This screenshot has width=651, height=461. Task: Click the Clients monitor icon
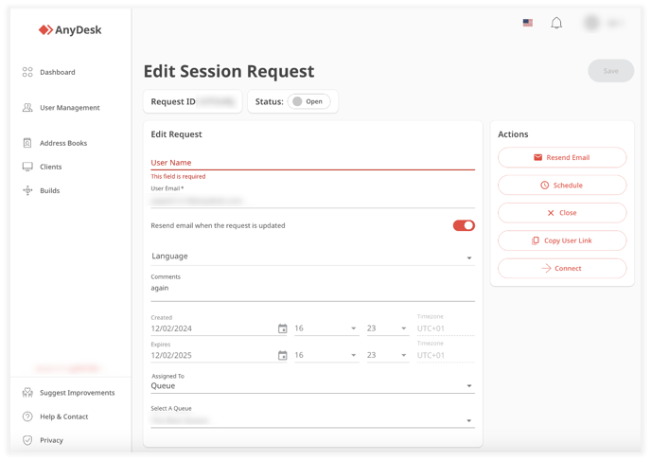[x=27, y=167]
